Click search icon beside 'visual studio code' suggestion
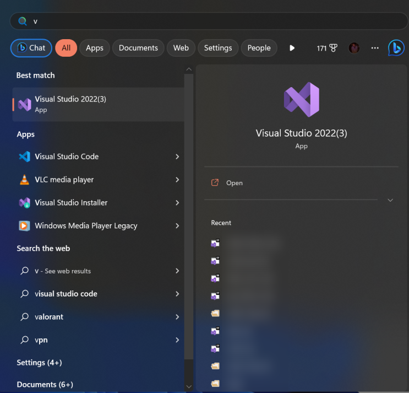This screenshot has height=393, width=409. tap(25, 294)
